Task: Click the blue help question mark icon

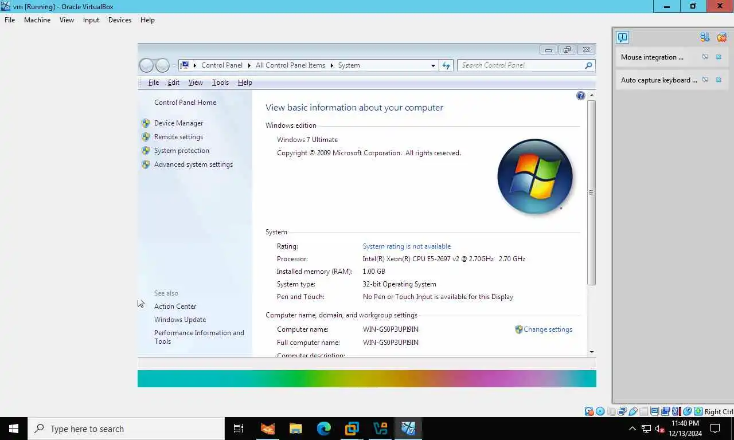Action: point(581,96)
